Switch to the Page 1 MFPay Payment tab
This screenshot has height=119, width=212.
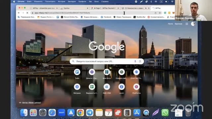(x=105, y=8)
